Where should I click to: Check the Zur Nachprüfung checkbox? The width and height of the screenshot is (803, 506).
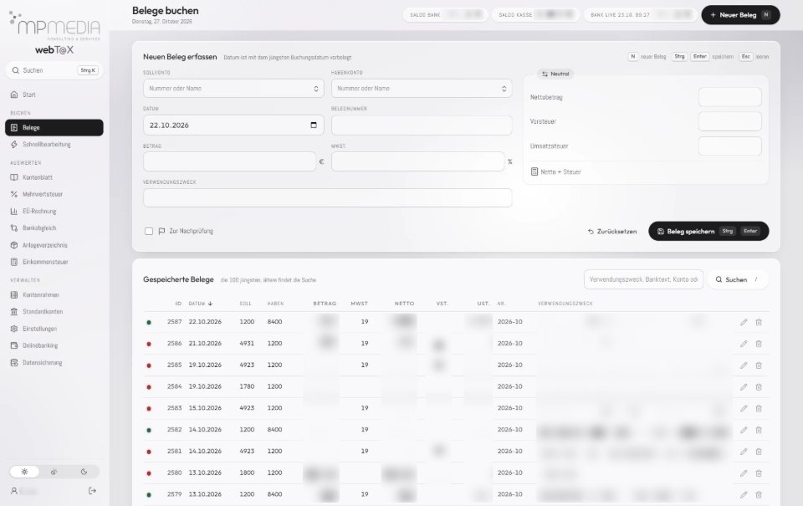point(149,231)
